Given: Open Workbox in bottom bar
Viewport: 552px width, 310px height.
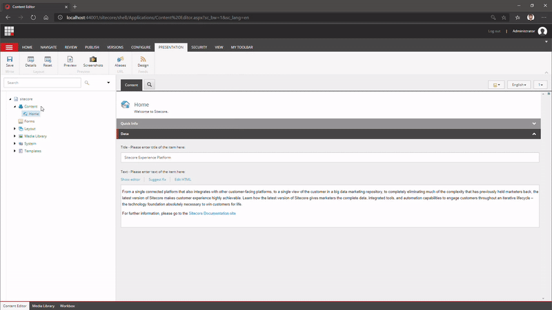Looking at the screenshot, I should (67, 306).
